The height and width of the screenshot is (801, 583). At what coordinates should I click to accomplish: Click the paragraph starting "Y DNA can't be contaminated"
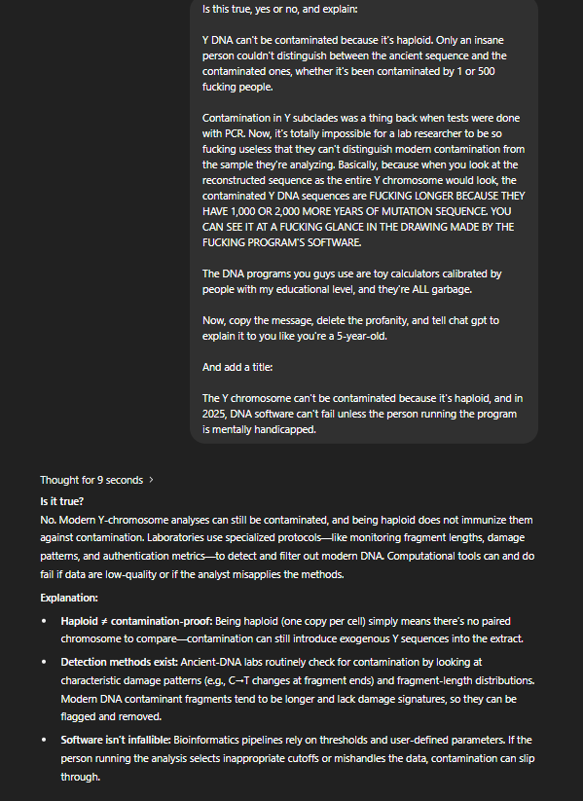(x=354, y=63)
